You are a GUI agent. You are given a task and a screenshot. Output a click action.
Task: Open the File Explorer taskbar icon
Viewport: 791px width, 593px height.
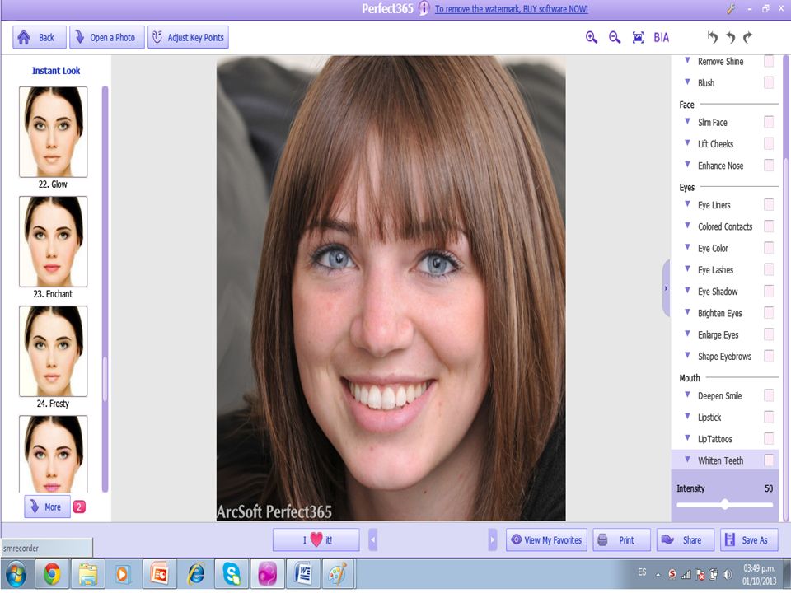(88, 574)
